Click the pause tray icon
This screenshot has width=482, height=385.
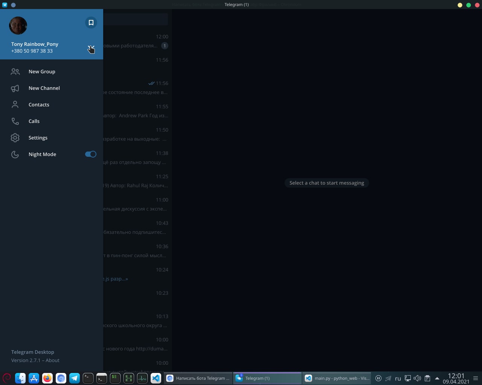(x=378, y=378)
